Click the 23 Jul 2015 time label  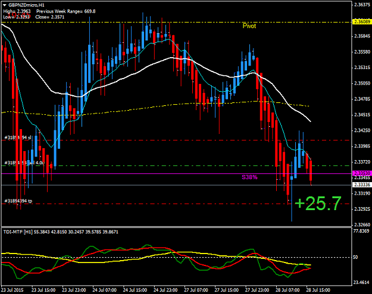tap(12, 290)
